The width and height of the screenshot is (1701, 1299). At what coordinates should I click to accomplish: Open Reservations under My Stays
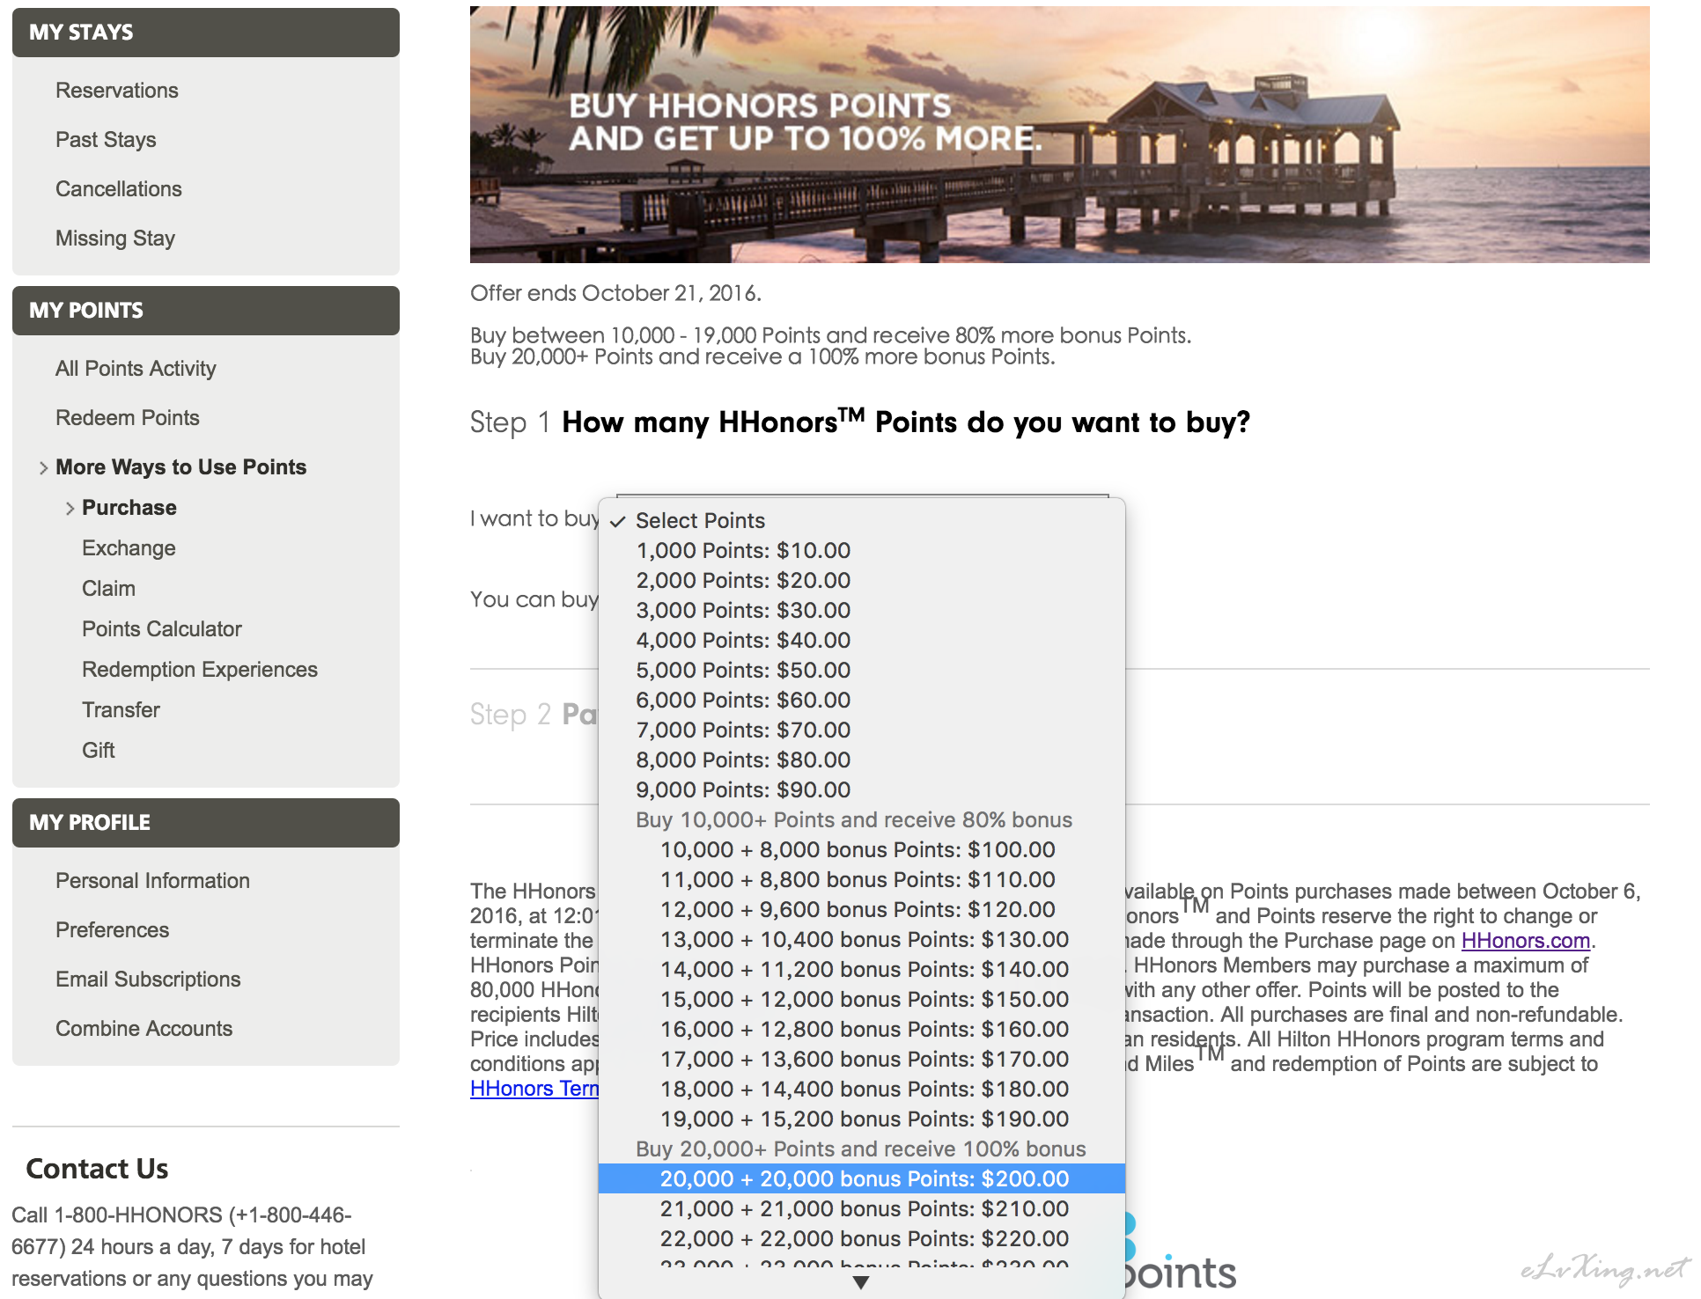pos(116,91)
